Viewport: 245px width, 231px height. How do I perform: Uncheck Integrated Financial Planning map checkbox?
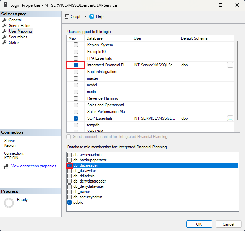click(76, 65)
